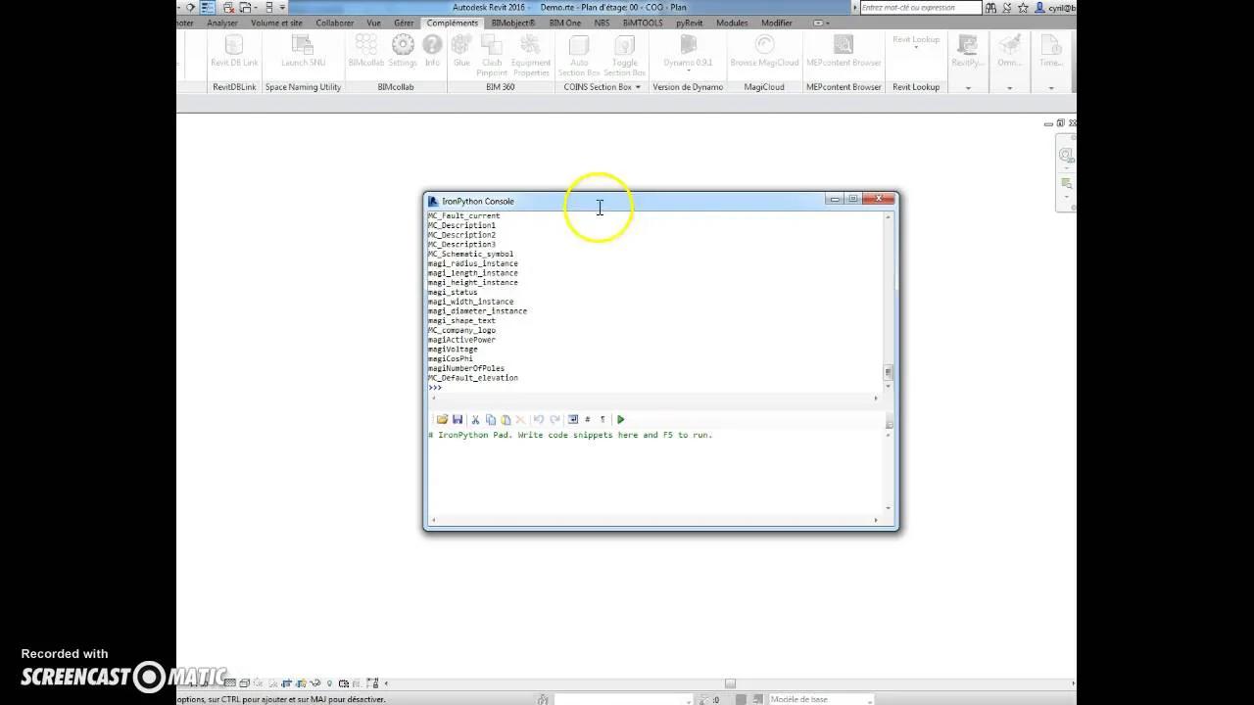Open a file in the IronPython Pad
This screenshot has width=1254, height=705.
(442, 419)
